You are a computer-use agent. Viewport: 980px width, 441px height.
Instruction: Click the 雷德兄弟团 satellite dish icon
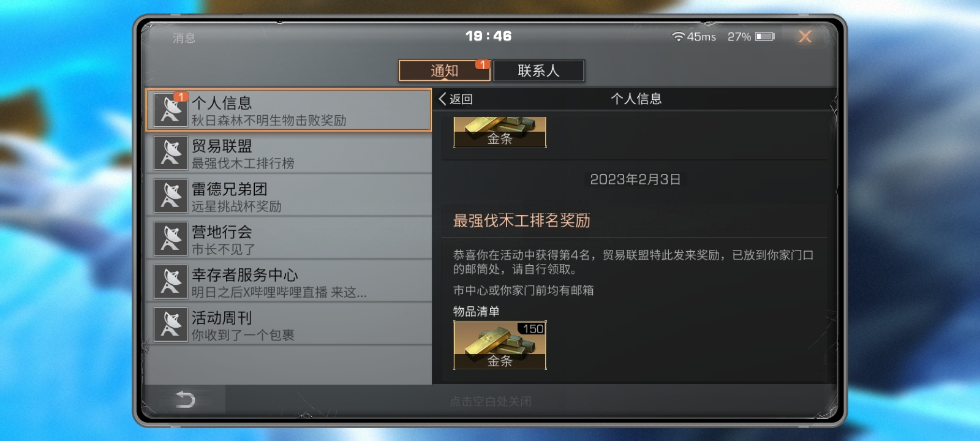click(x=170, y=196)
